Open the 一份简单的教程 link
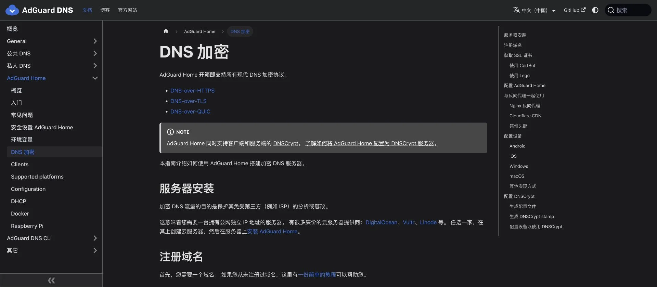 coord(317,275)
